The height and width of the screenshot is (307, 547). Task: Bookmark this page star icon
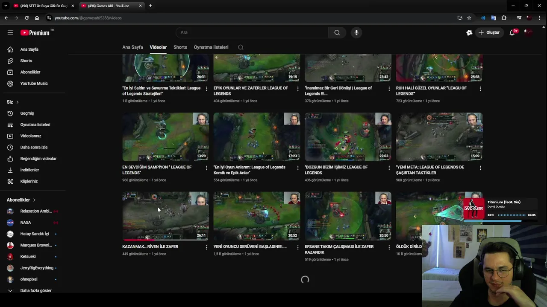coord(469,18)
